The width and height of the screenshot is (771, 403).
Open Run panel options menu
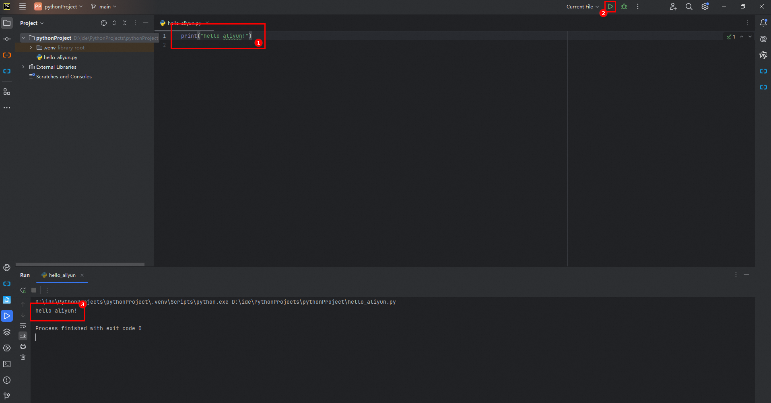(x=736, y=275)
